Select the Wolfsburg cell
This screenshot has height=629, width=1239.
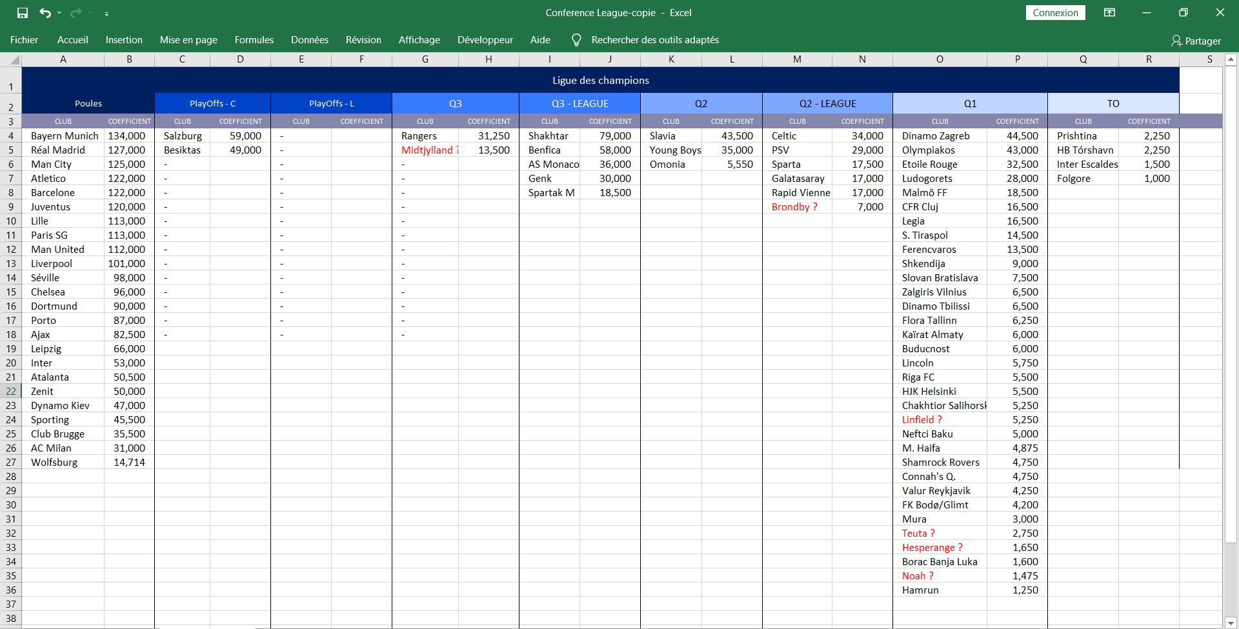tap(63, 463)
